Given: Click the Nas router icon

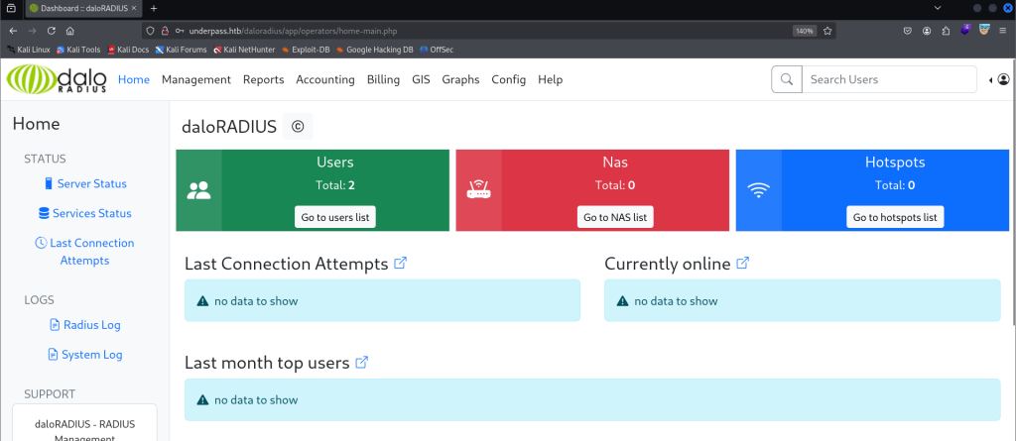Looking at the screenshot, I should coord(478,190).
